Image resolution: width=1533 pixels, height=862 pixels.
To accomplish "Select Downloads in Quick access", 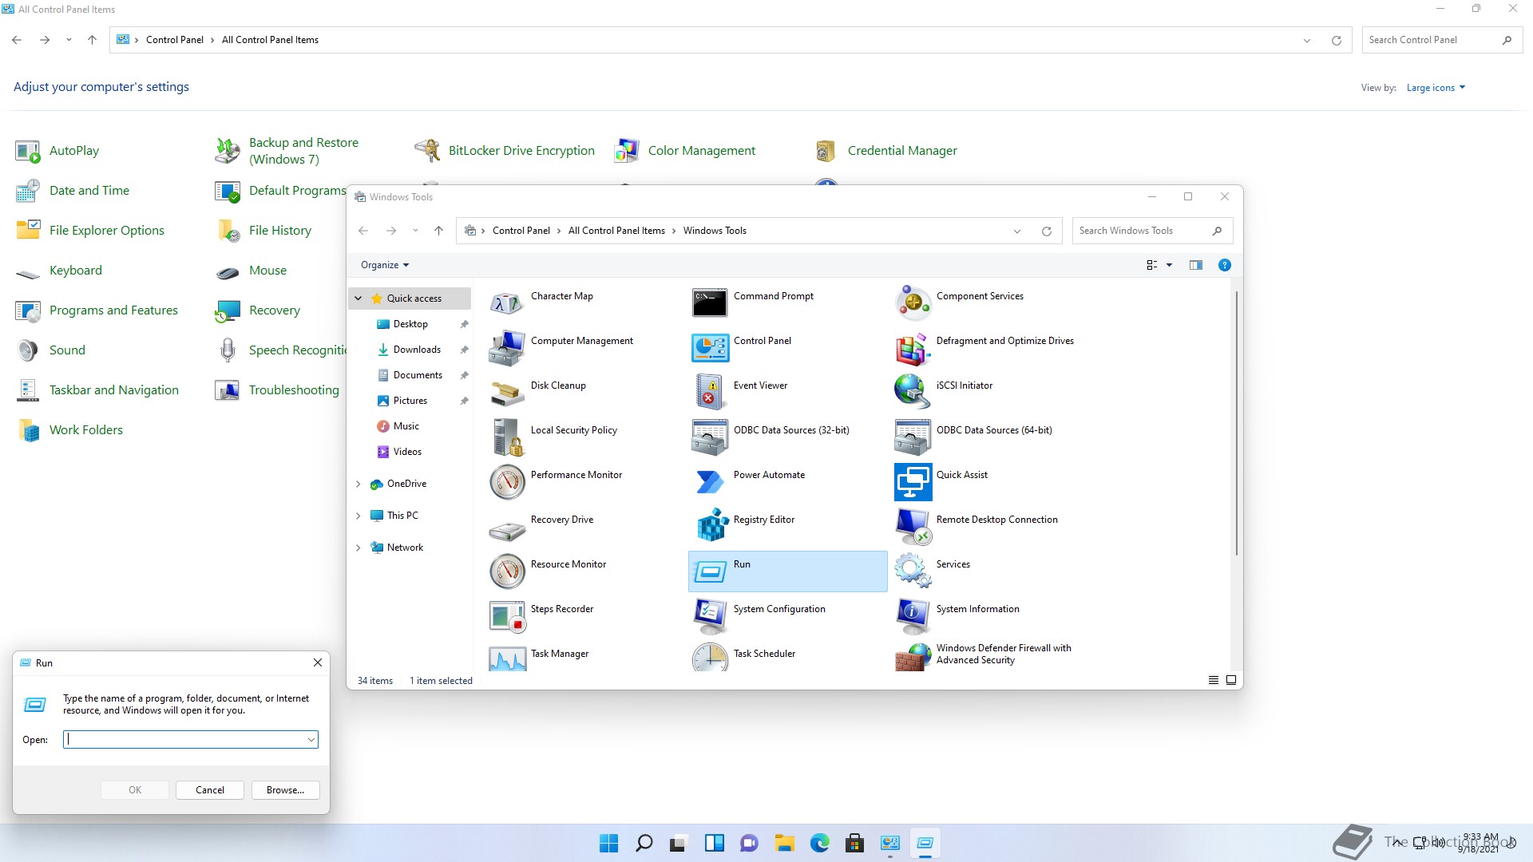I will pyautogui.click(x=416, y=350).
